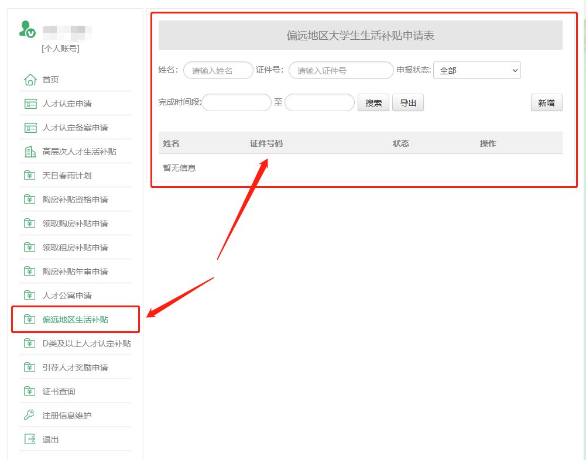The height and width of the screenshot is (460, 586).
Task: Open 领取租房补贴申请 menu item
Action: (75, 248)
